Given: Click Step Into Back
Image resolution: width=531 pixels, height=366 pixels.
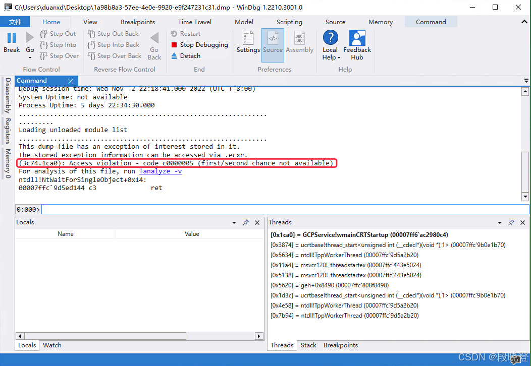Looking at the screenshot, I should pos(114,45).
